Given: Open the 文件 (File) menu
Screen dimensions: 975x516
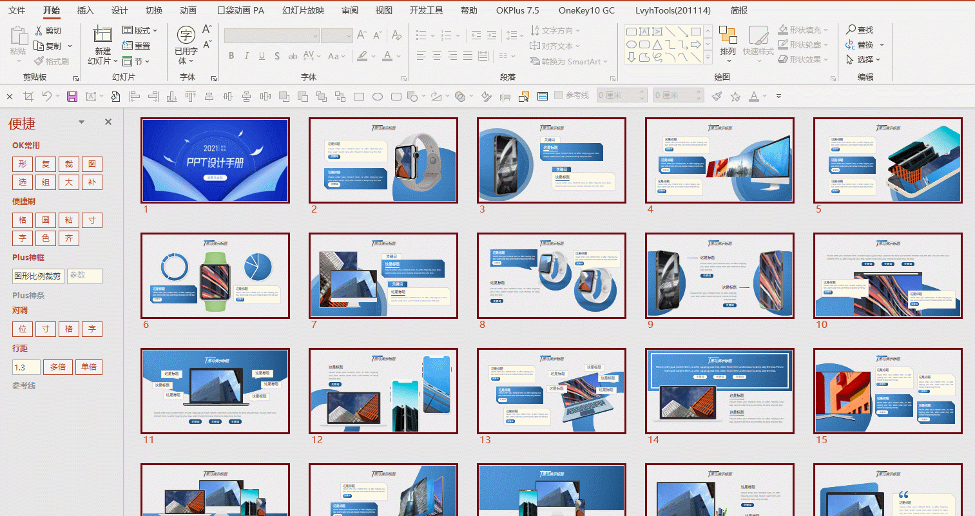Looking at the screenshot, I should (17, 10).
